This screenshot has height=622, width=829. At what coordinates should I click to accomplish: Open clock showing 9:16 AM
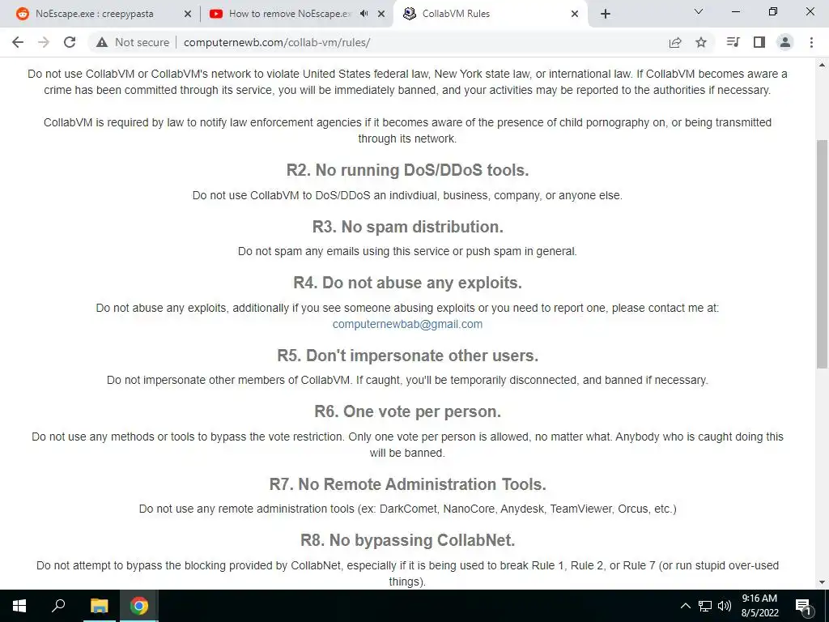759,606
